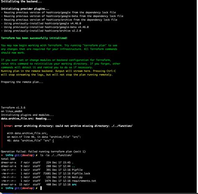
Task: Click the Pipfile row with size 391
Action: coord(42,170)
